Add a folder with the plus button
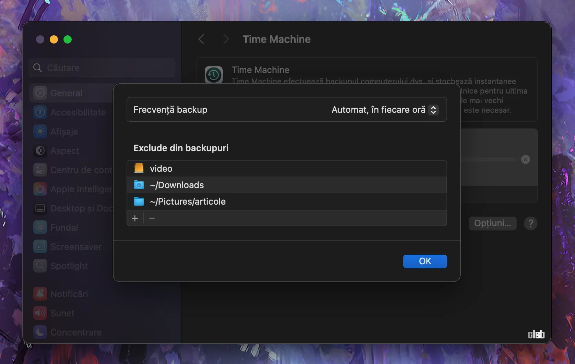 (135, 218)
